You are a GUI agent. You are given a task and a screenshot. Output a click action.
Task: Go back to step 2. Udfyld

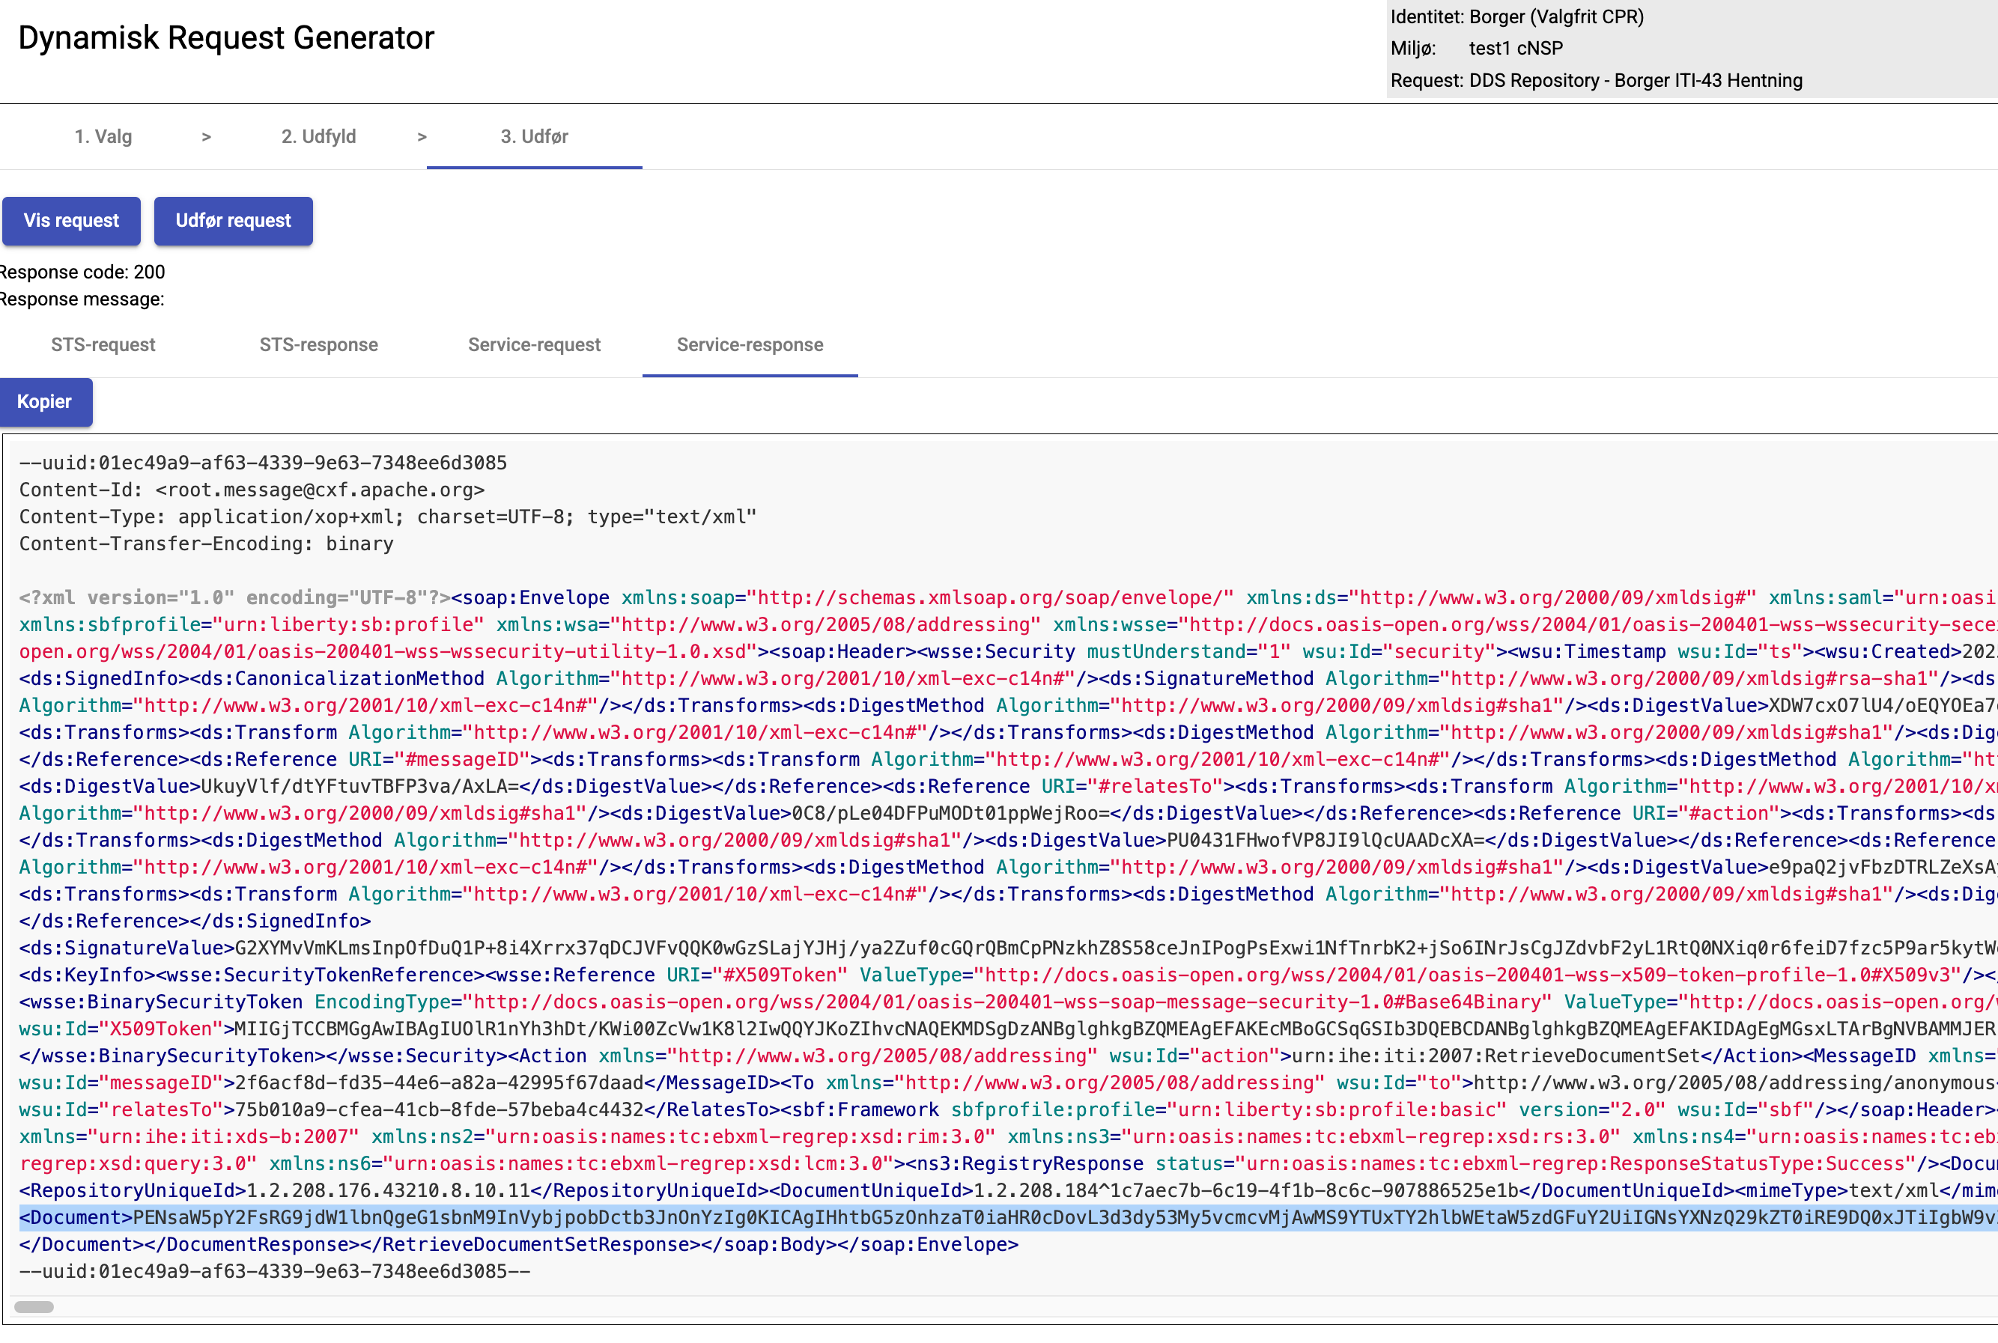coord(318,137)
